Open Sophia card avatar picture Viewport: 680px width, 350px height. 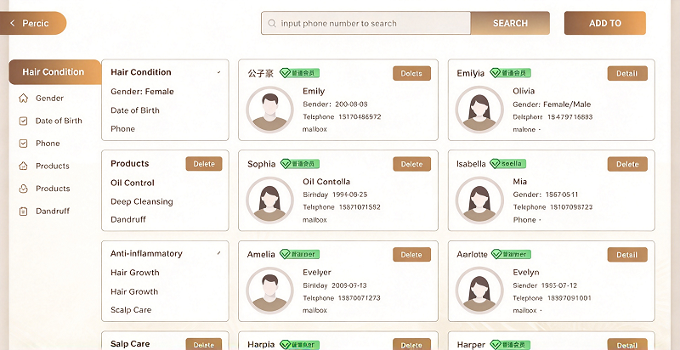pyautogui.click(x=269, y=200)
